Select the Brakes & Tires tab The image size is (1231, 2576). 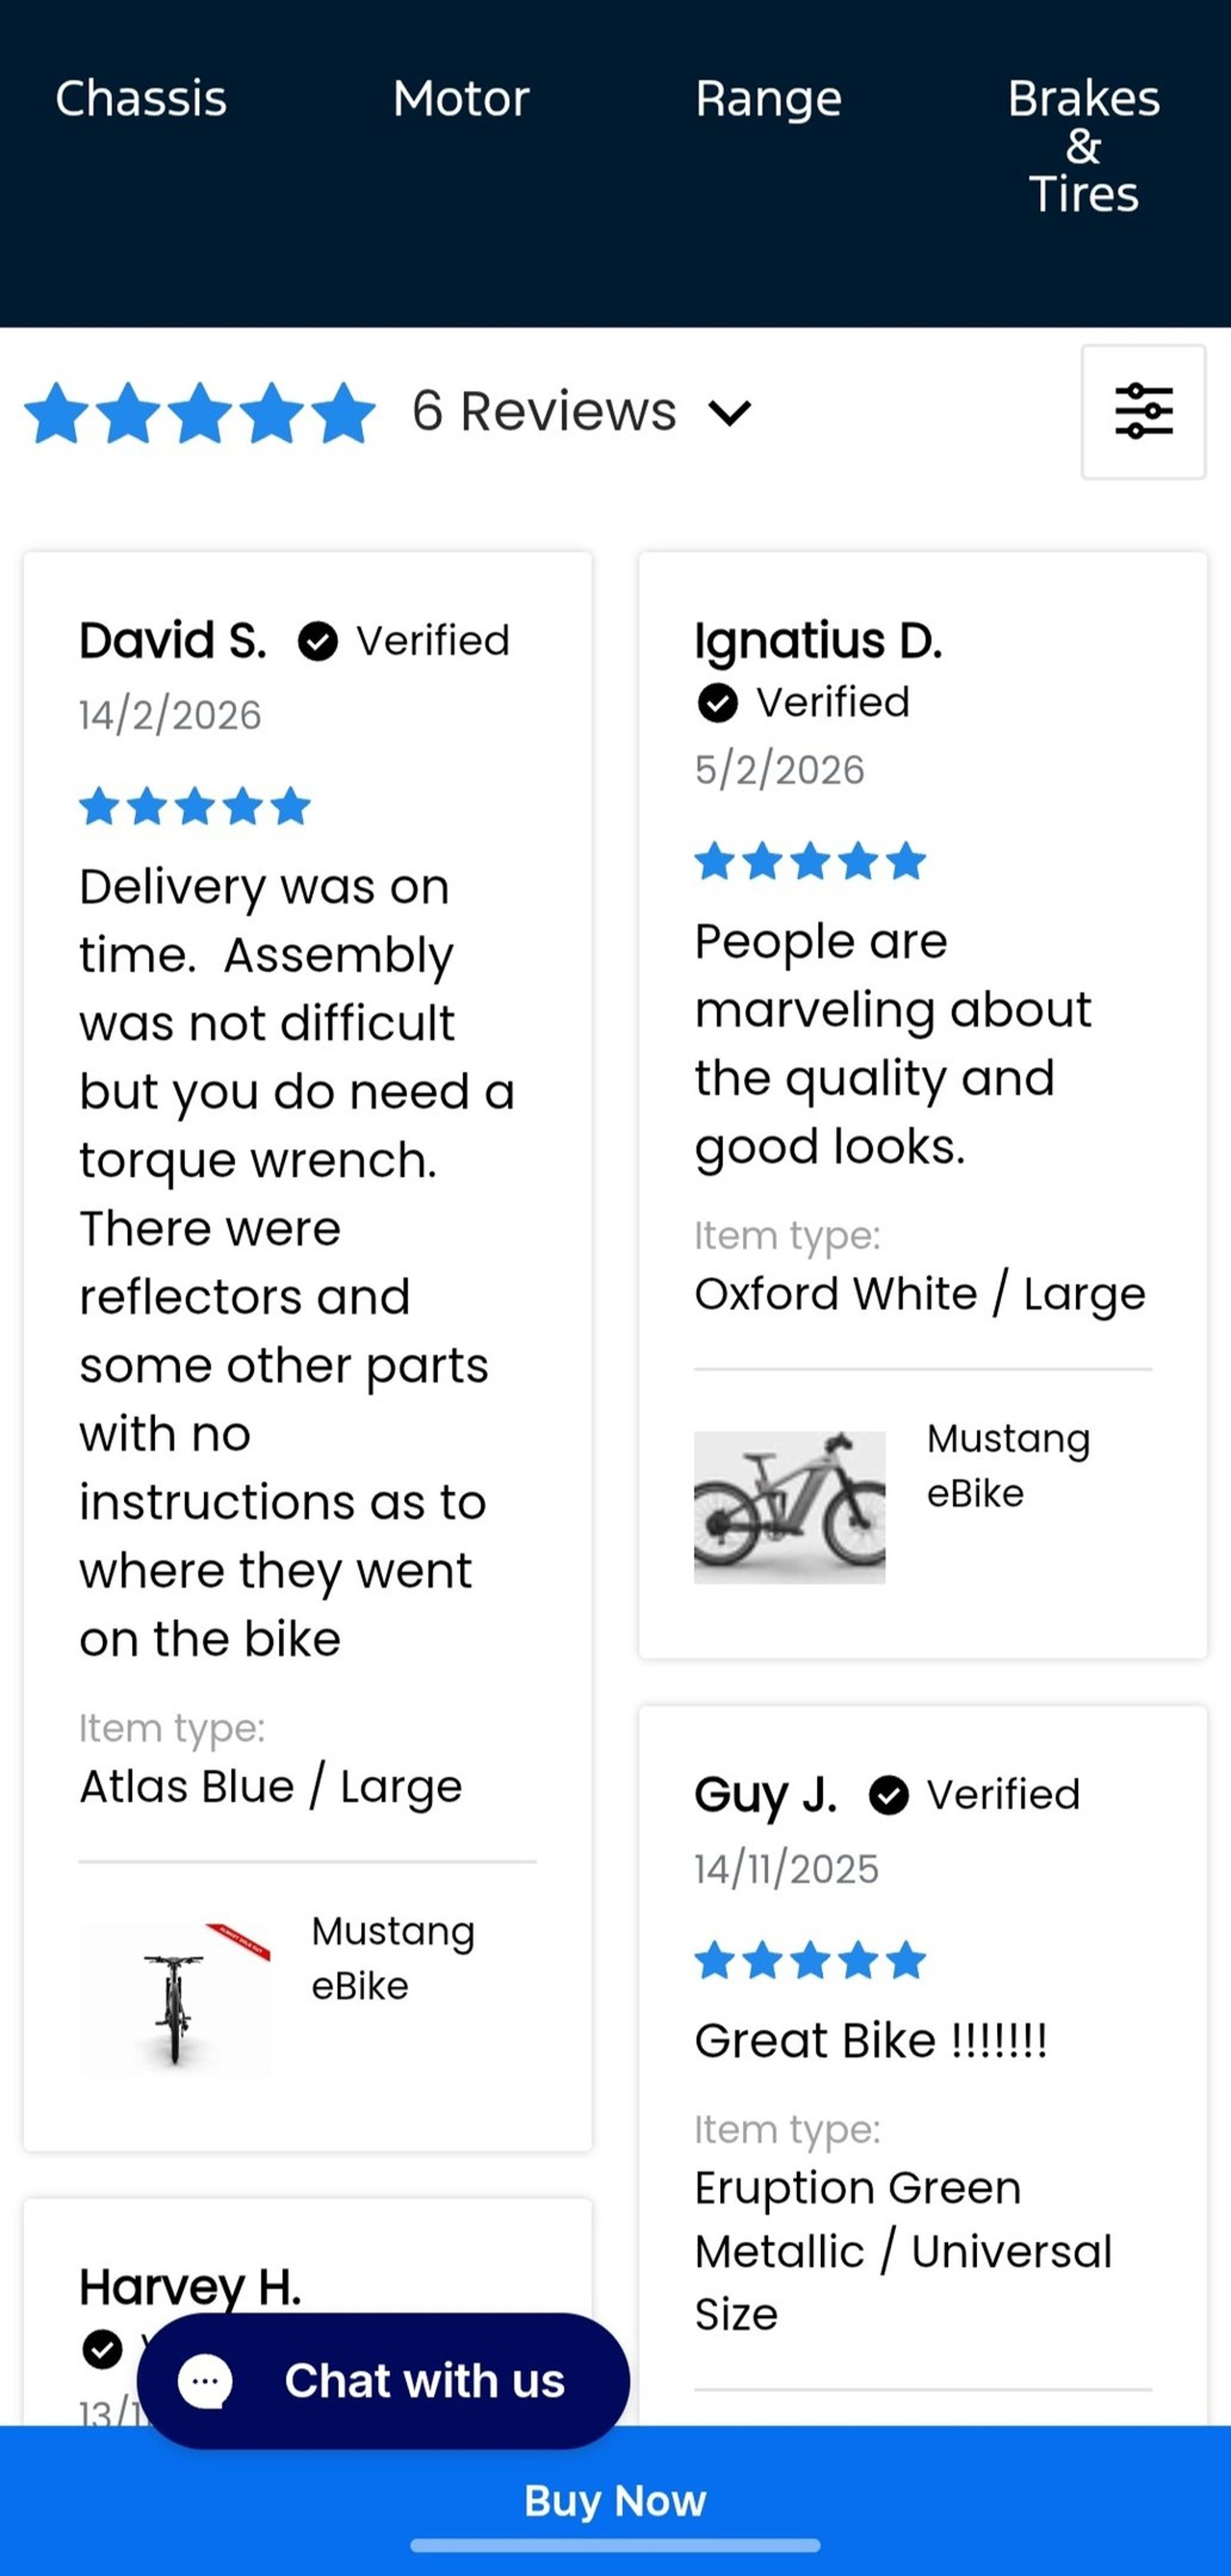[x=1083, y=146]
